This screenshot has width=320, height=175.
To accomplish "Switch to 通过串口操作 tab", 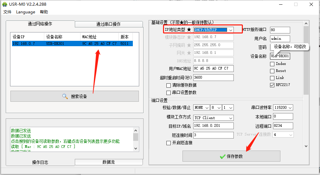I will coord(109,24).
